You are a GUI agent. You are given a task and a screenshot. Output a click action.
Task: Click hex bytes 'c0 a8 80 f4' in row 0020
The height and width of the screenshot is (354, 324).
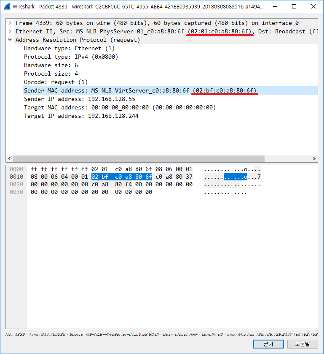(x=112, y=185)
